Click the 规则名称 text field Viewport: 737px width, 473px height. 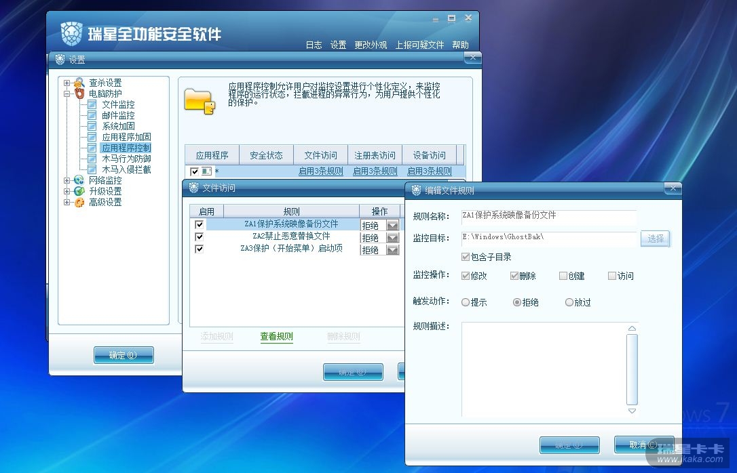549,216
